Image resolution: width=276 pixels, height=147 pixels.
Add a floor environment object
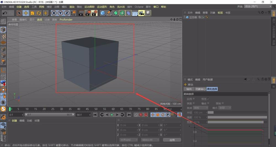pyautogui.click(x=135, y=13)
